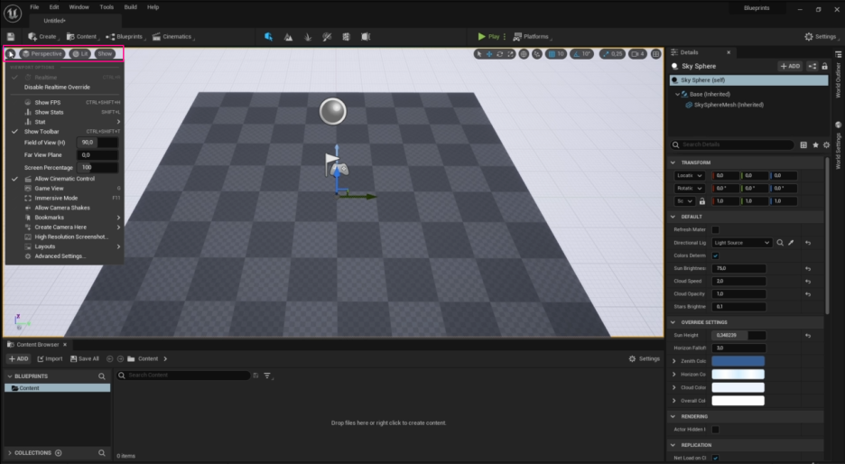Click the Cloud Color swatch

coord(738,387)
